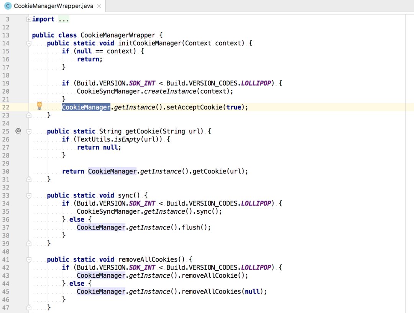Screen dimensions: 414x313
Task: Collapse the initCookieManager method fold marker
Action: point(29,43)
